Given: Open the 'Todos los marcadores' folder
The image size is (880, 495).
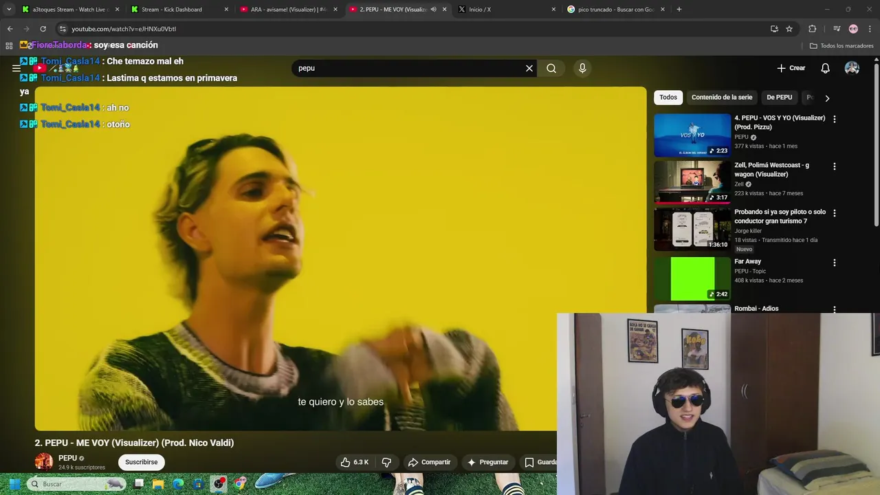Looking at the screenshot, I should click(x=841, y=46).
